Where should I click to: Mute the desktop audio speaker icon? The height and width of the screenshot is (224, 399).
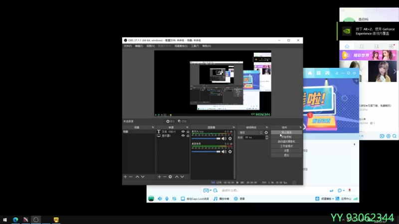click(x=224, y=152)
